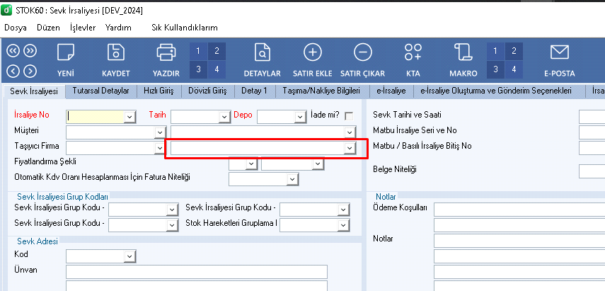
Task: Expand the İrsaliye No dropdown
Action: click(x=129, y=117)
